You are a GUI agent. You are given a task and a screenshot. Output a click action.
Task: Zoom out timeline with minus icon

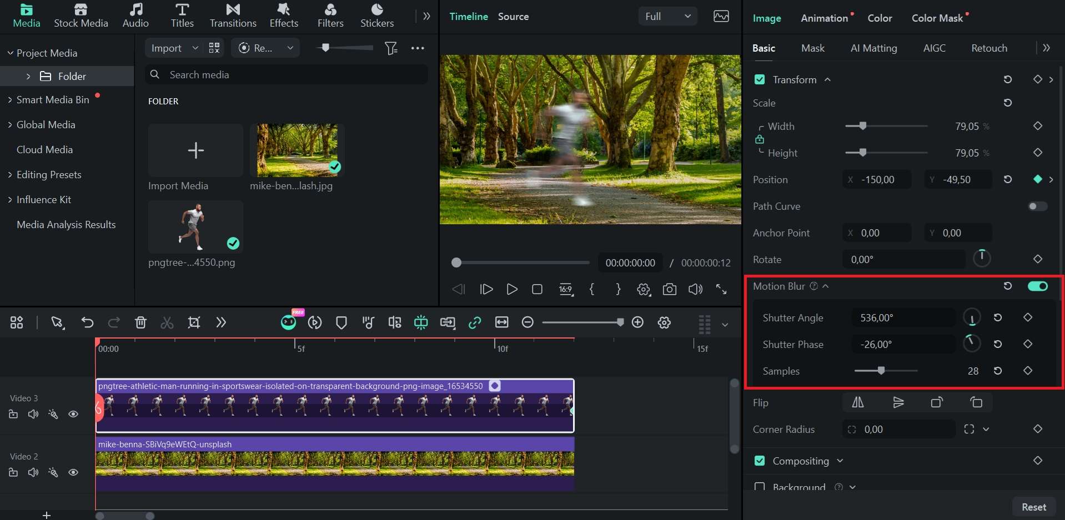tap(528, 322)
